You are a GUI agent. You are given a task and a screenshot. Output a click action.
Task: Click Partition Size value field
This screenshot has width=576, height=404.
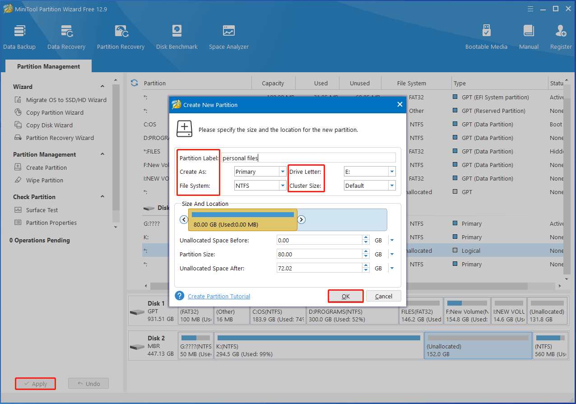pos(320,254)
